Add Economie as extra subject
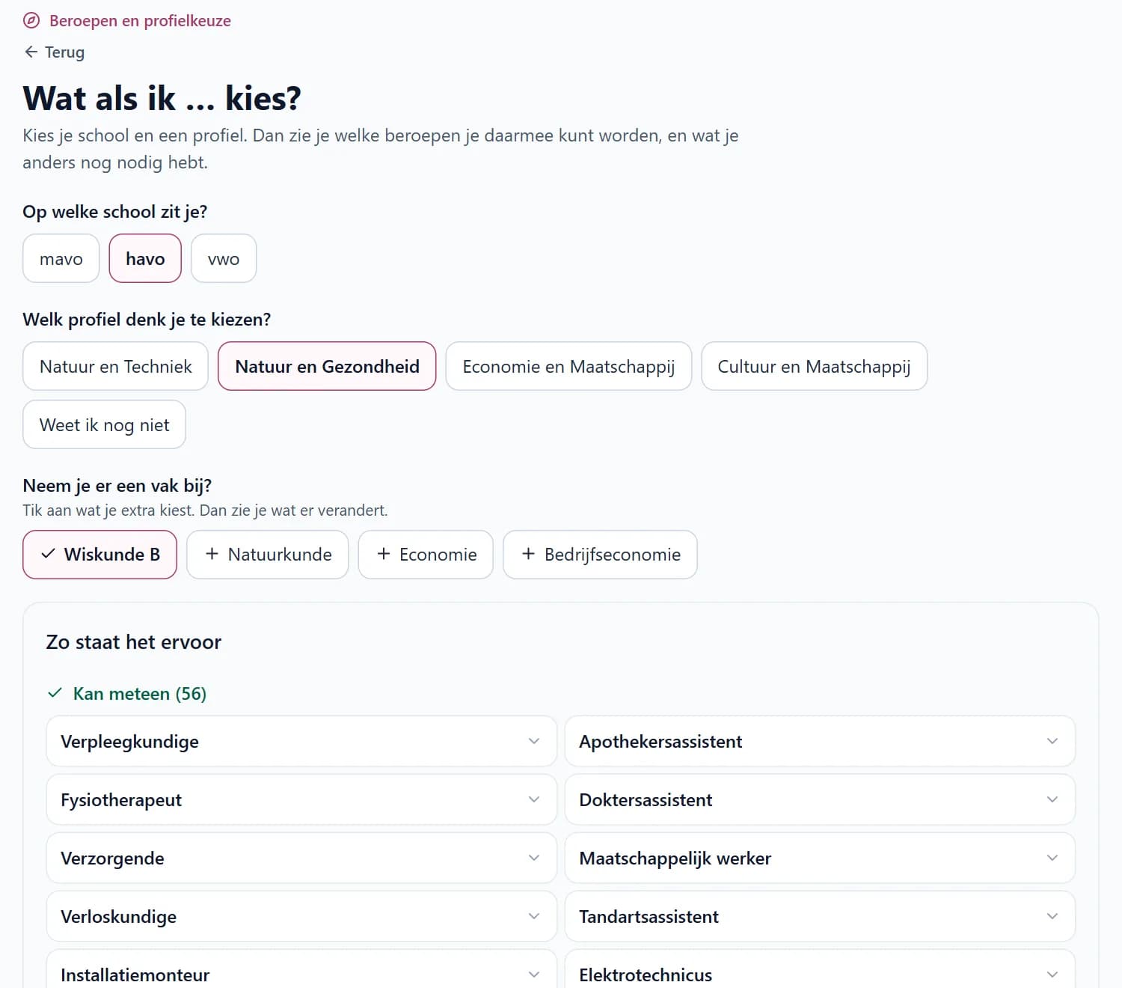1122x988 pixels. [426, 555]
